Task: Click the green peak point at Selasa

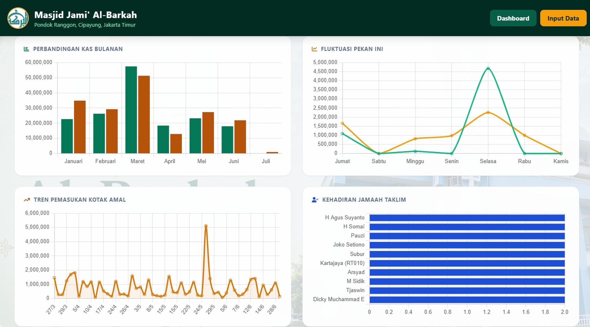Action: click(x=488, y=68)
